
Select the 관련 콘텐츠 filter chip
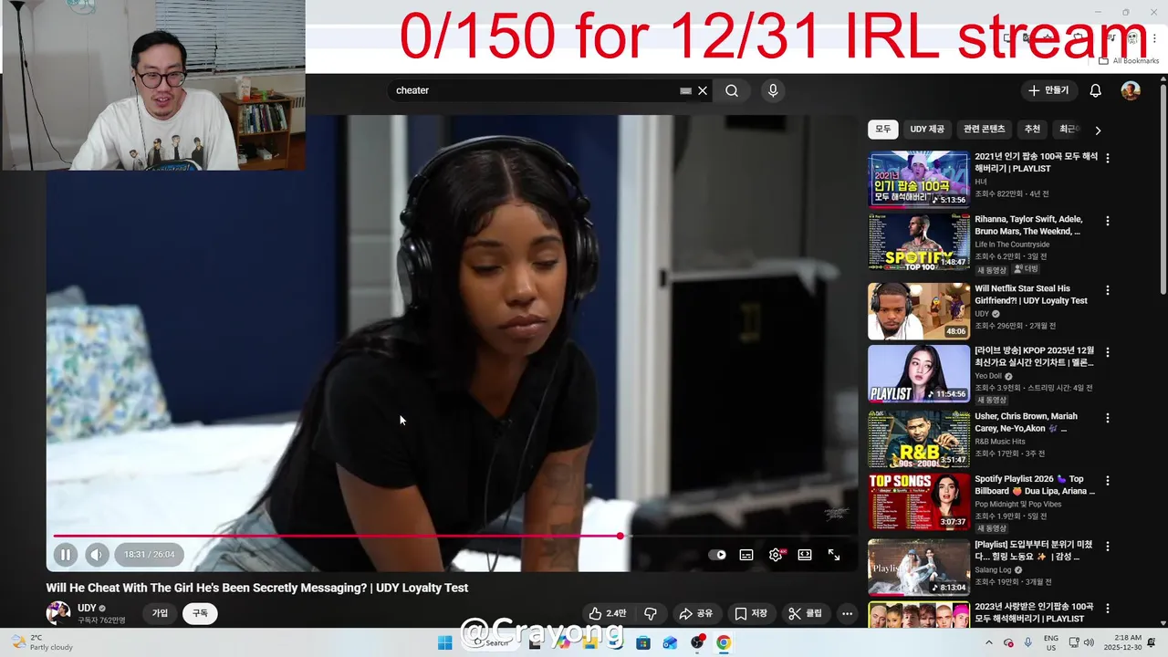point(984,130)
